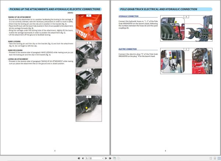Click the greyed go forward view icon

(x=119, y=158)
